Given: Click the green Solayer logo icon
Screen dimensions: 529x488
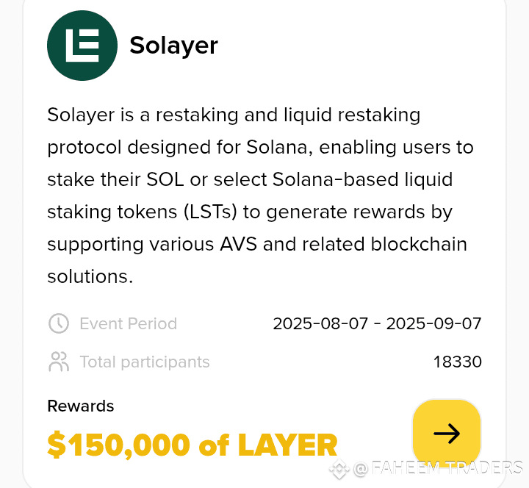Looking at the screenshot, I should click(x=82, y=46).
